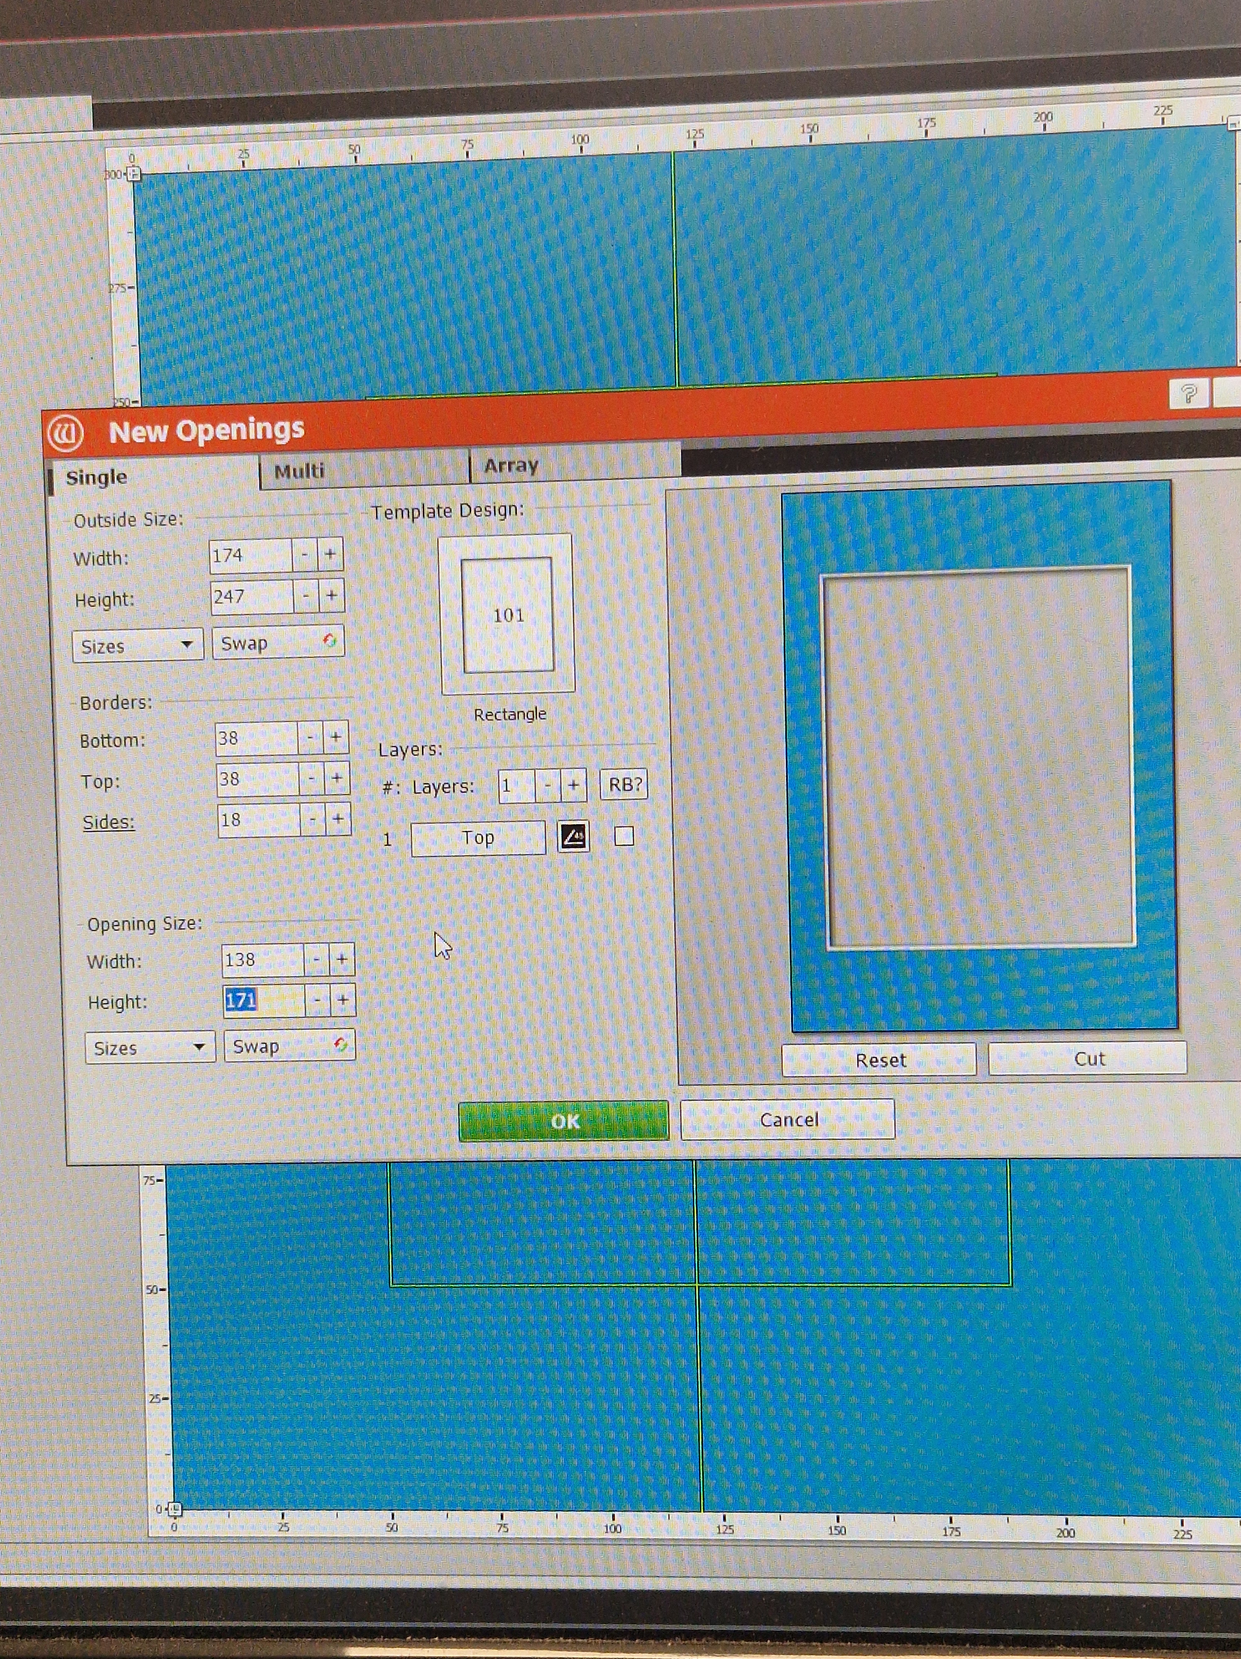Toggle the checkbox next to layer 1 Top
The width and height of the screenshot is (1241, 1659).
point(624,836)
